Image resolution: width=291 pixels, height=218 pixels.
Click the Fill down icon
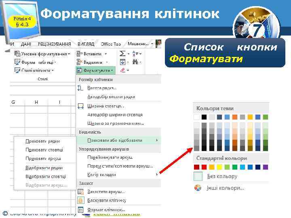point(122,62)
